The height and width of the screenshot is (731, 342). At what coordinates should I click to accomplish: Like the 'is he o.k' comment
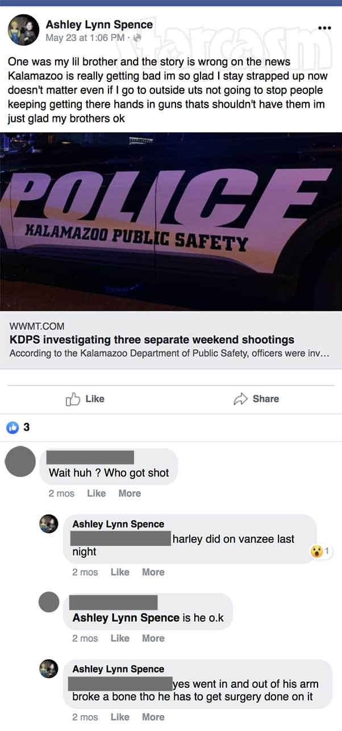tap(120, 638)
